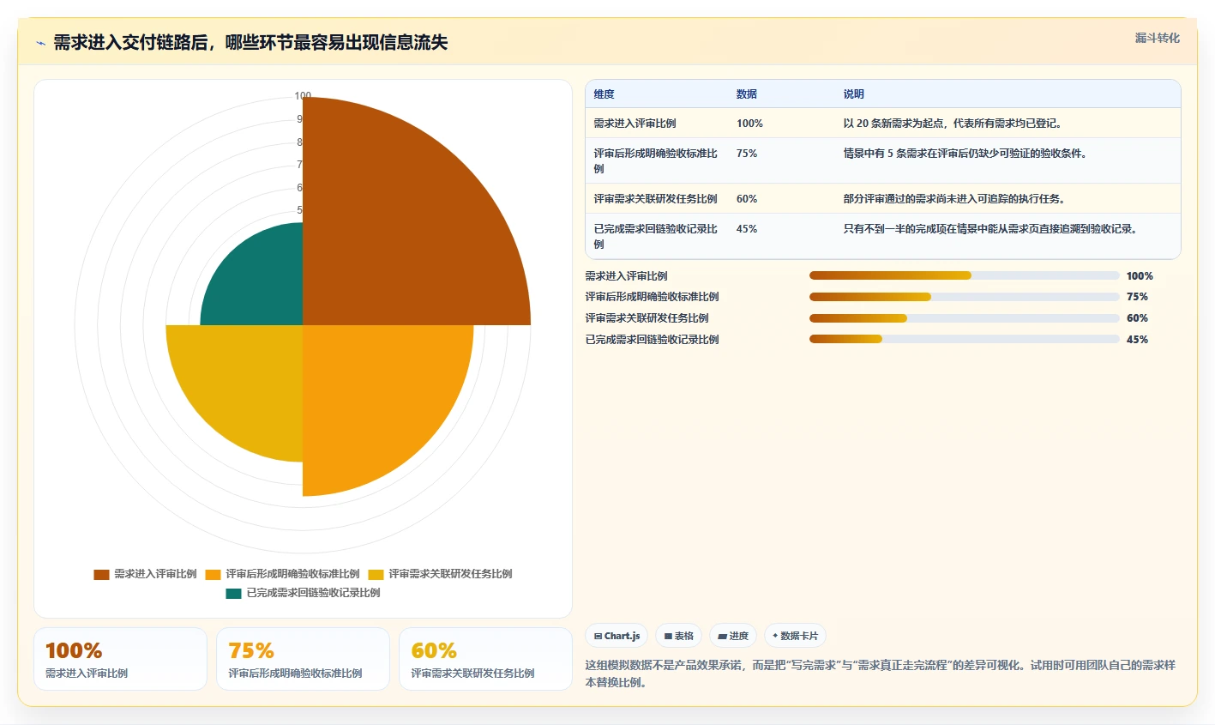Image resolution: width=1215 pixels, height=725 pixels.
Task: Open the 100% 需求进入评审比例 stat card
Action: click(120, 659)
